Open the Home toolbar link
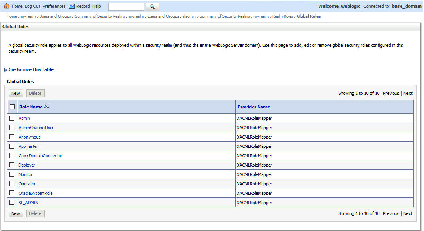 pyautogui.click(x=17, y=6)
